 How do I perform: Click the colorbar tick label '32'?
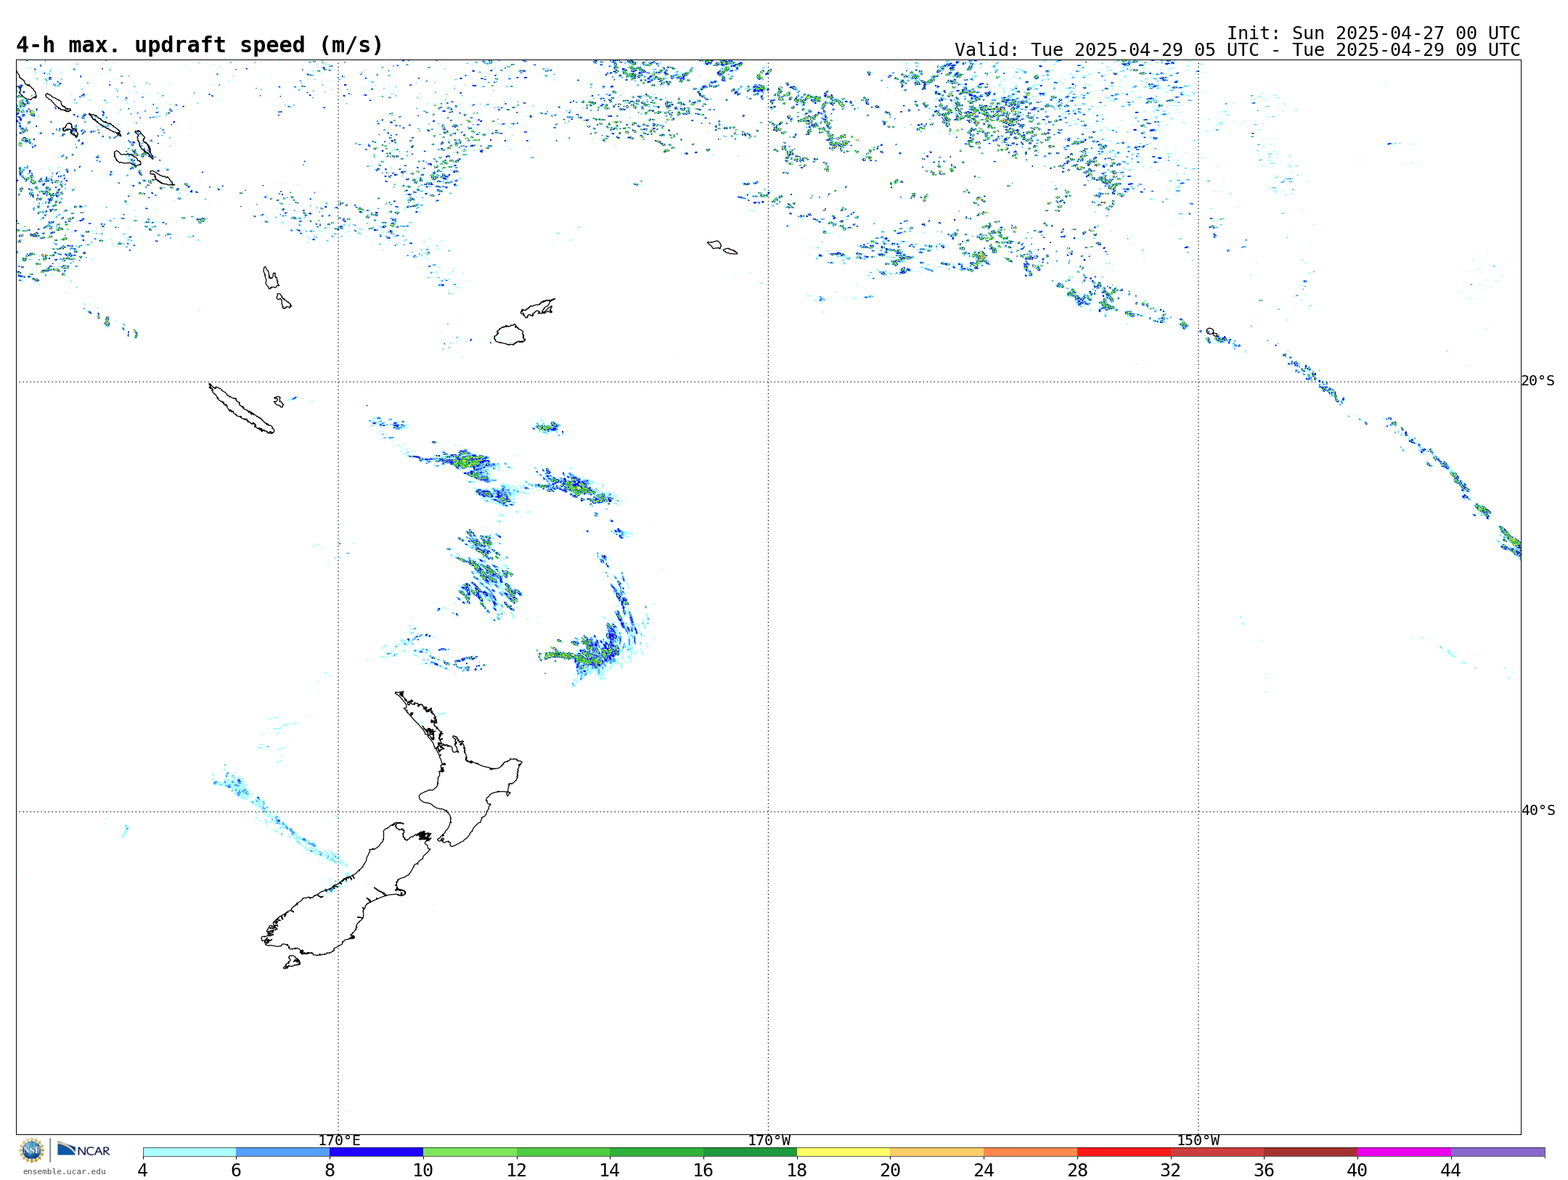(x=1171, y=1170)
